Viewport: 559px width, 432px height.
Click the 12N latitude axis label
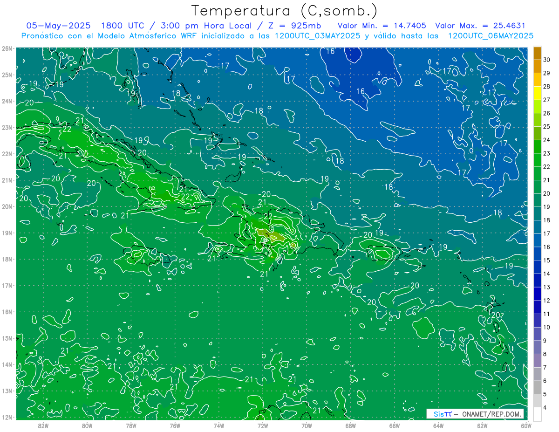point(7,417)
